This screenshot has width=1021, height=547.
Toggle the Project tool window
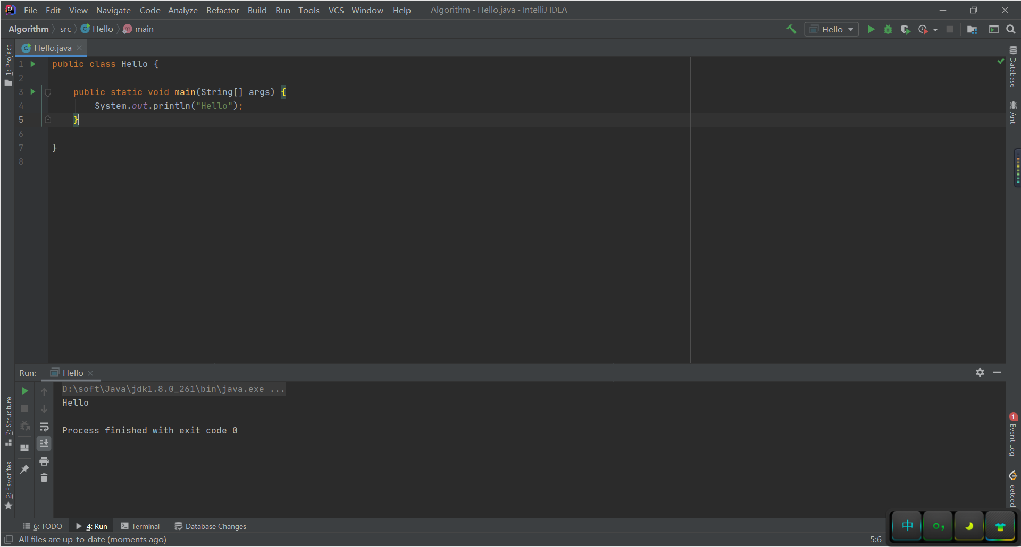(8, 65)
